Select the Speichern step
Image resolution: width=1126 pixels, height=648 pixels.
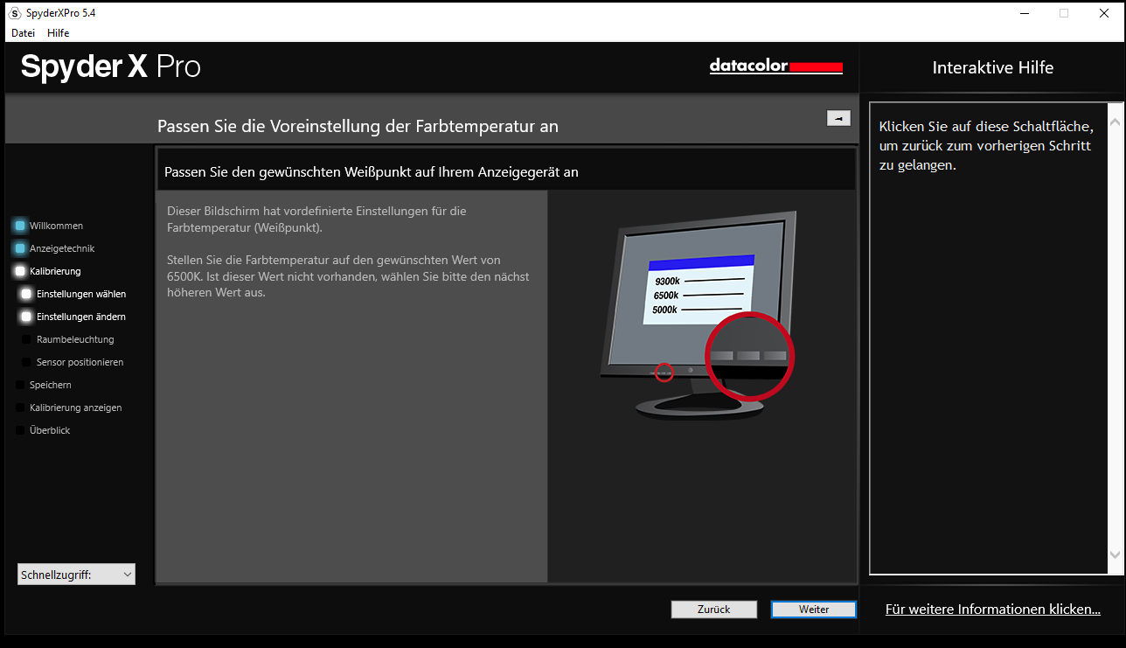44,385
